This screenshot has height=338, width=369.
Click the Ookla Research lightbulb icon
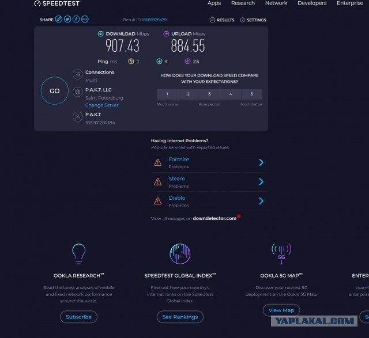click(79, 254)
